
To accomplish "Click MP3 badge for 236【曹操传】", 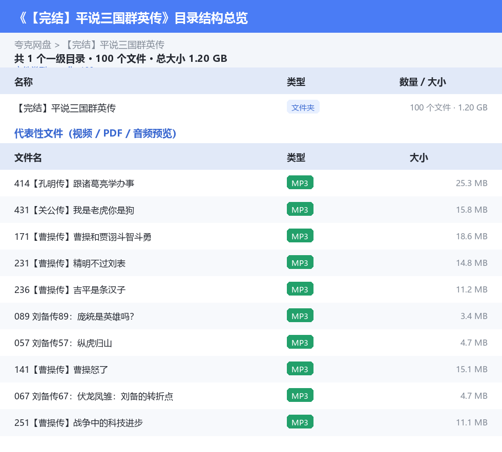I will tap(300, 289).
